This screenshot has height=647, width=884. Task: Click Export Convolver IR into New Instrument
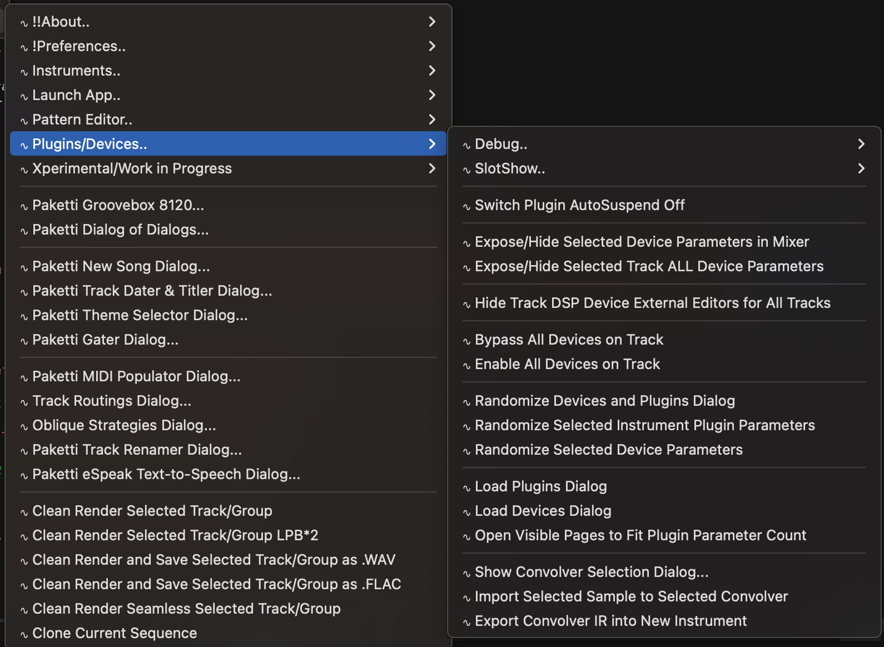click(610, 621)
